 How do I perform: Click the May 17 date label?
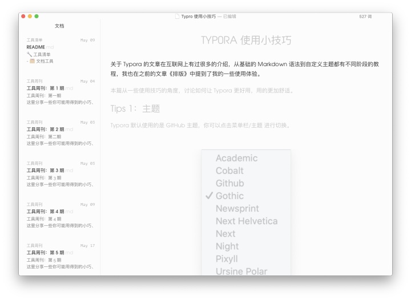87,246
